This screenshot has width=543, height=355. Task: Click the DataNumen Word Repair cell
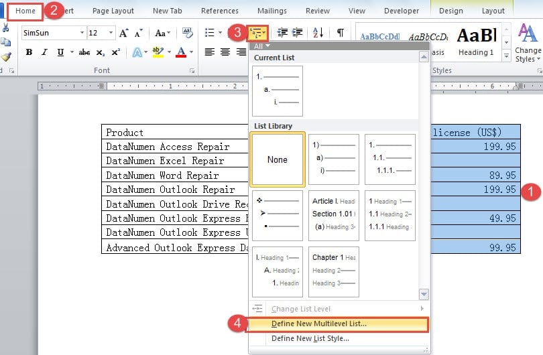pyautogui.click(x=175, y=175)
